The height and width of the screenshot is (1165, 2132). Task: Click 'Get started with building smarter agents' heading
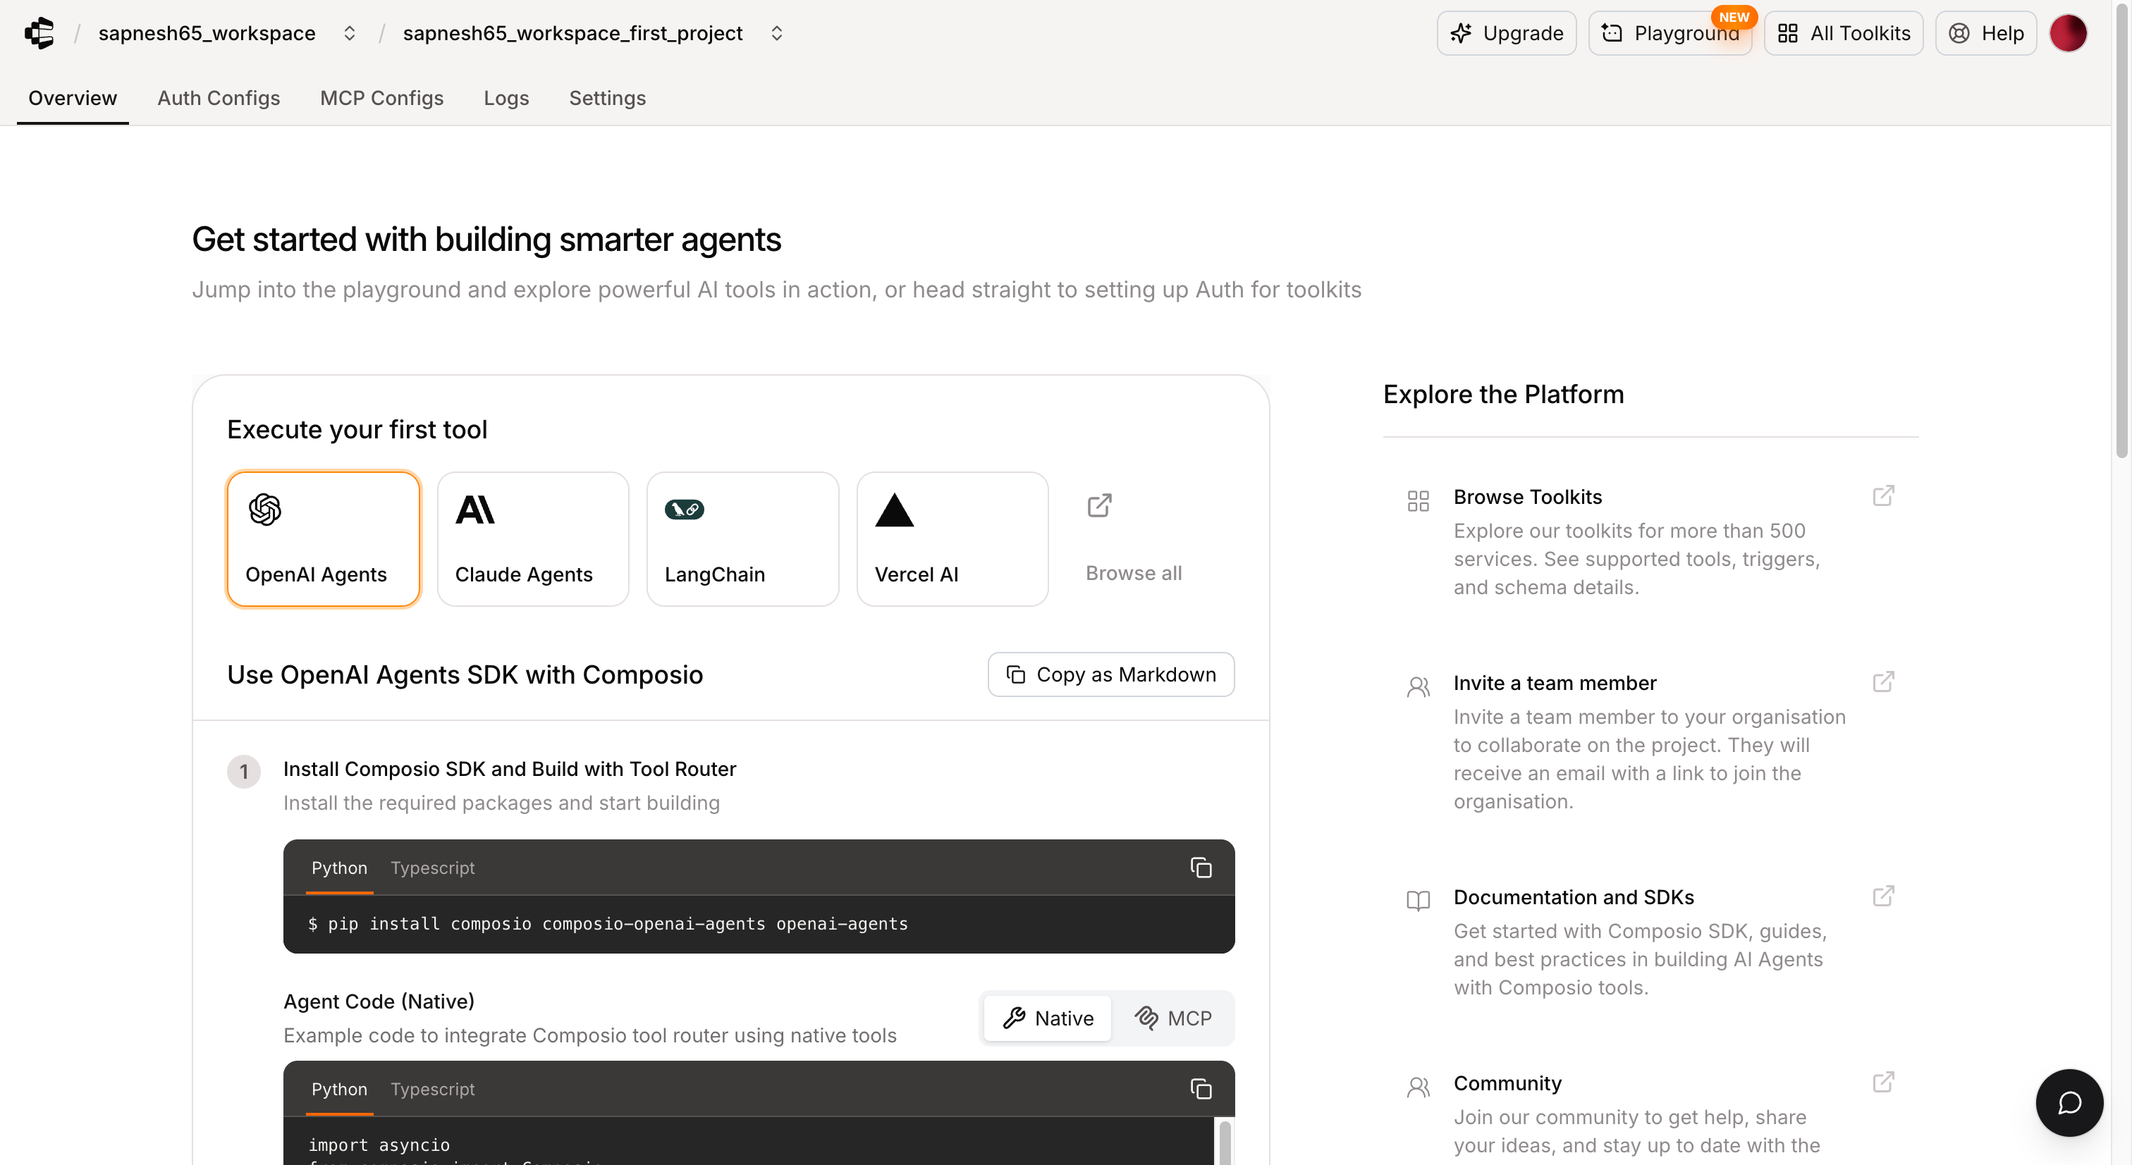(486, 239)
